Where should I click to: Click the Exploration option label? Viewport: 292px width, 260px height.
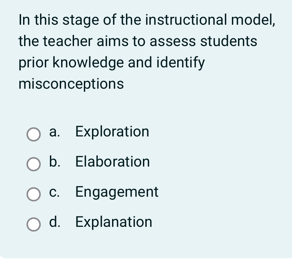(x=112, y=132)
